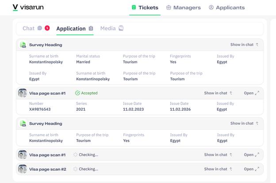Click the Visa page scan #2 thumbnail
The image size is (276, 183).
coord(23,169)
